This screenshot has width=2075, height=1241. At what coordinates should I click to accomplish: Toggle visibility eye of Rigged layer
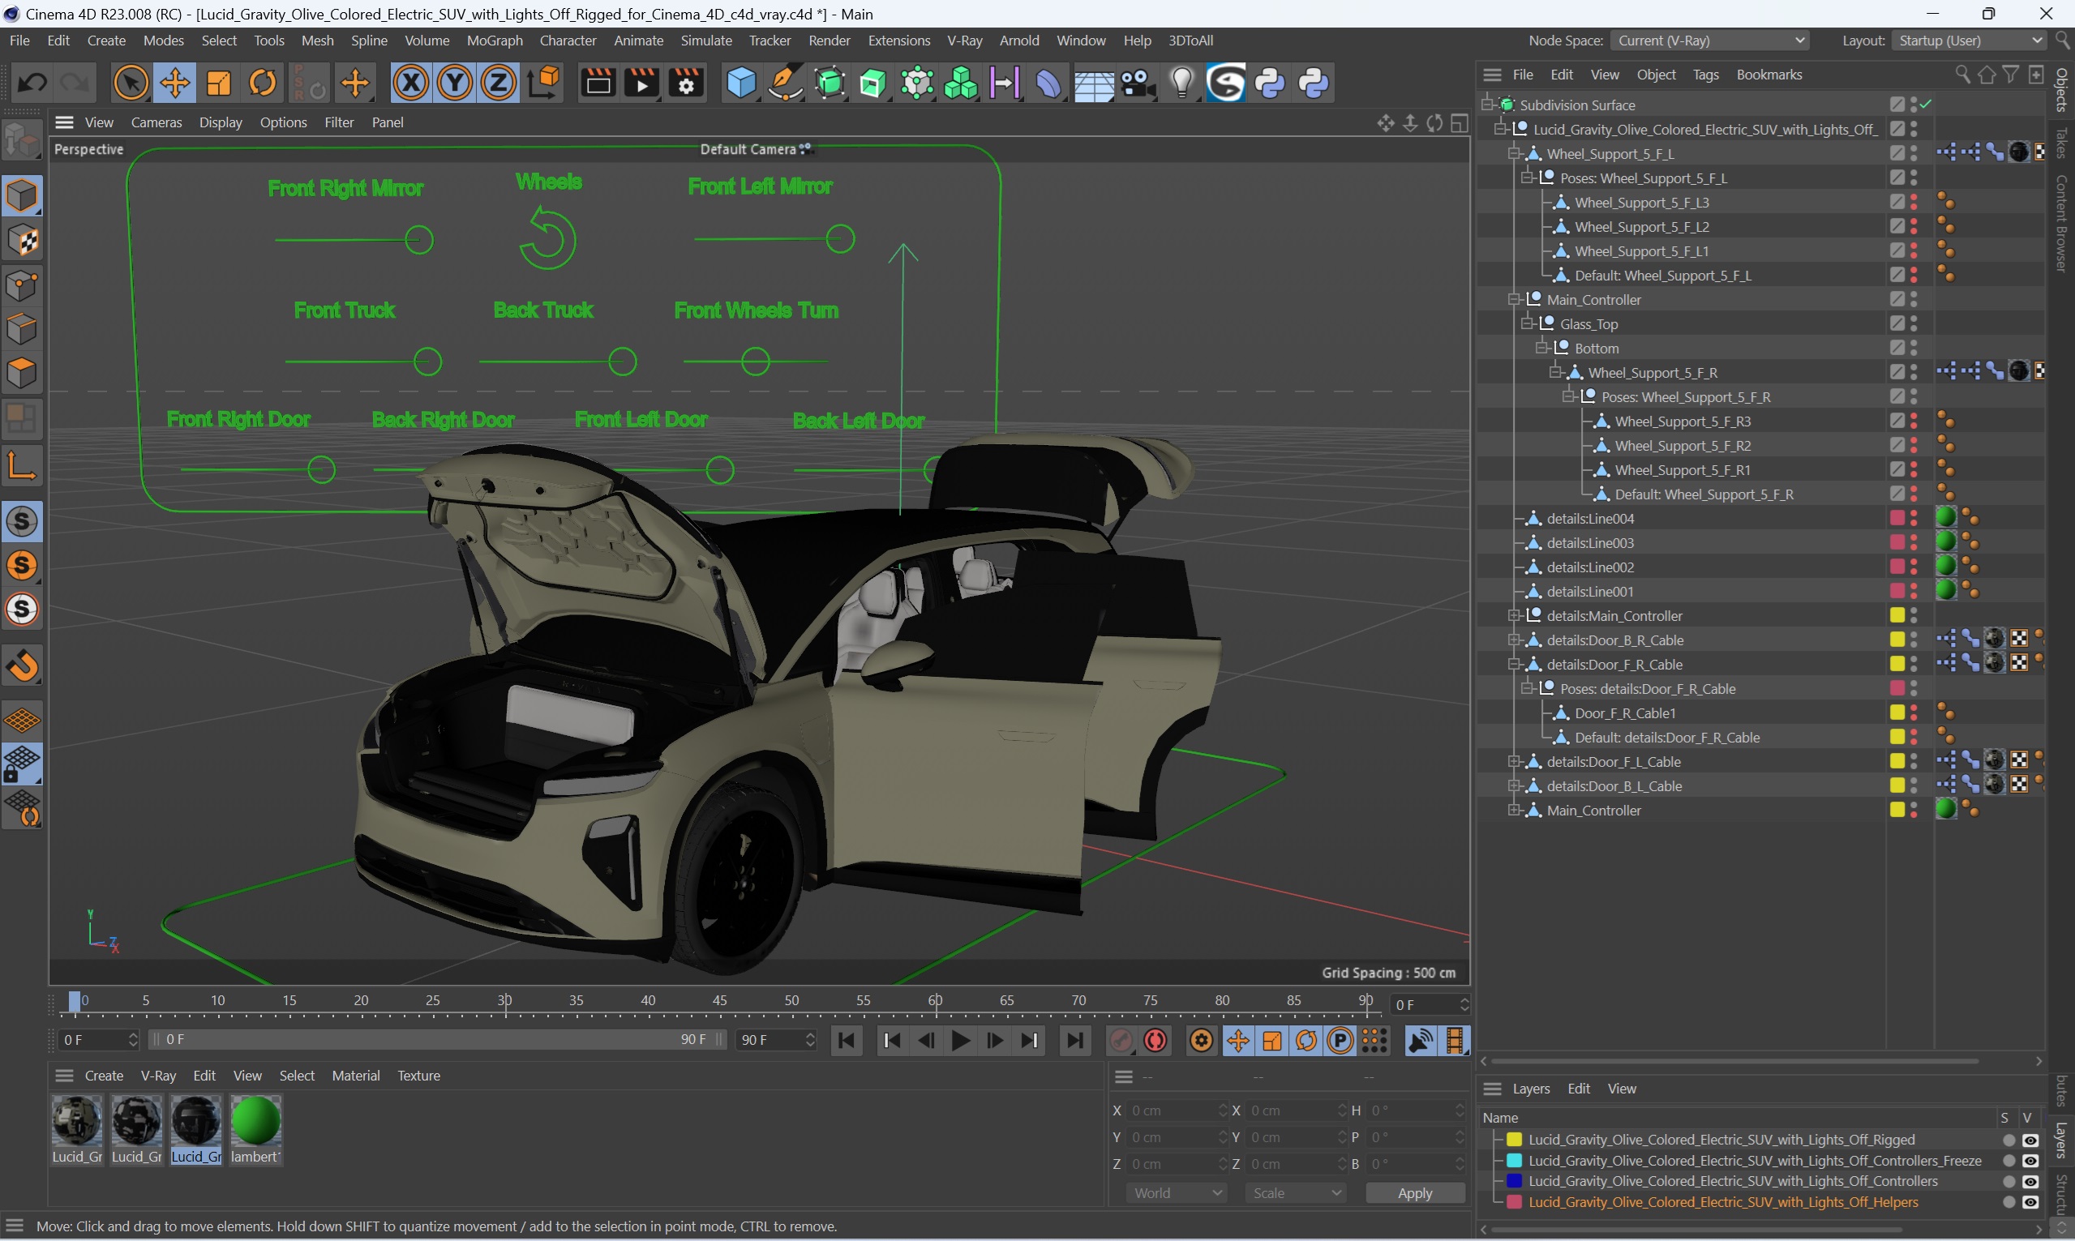click(x=2030, y=1140)
